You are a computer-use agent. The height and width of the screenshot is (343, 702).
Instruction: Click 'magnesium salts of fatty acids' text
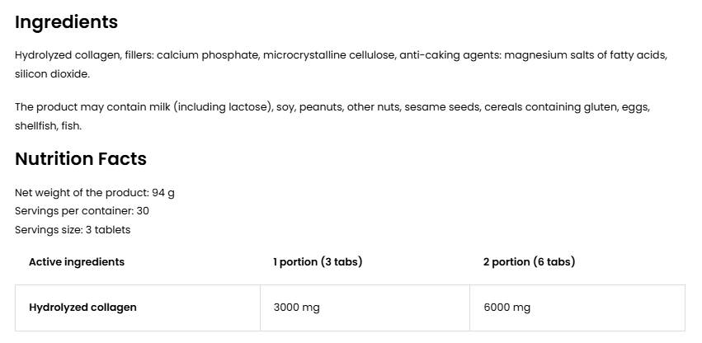[x=585, y=55]
